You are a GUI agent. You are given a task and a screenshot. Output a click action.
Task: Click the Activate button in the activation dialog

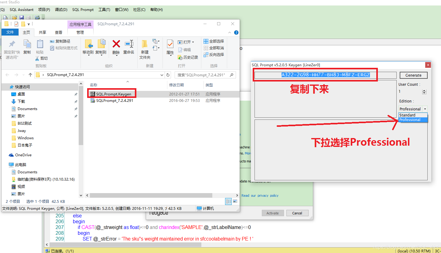tap(272, 213)
